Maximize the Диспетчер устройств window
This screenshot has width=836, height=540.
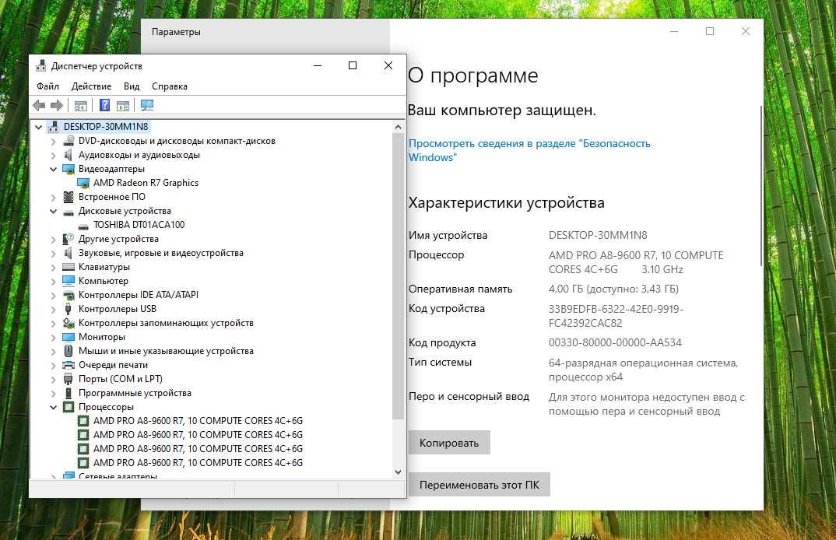pyautogui.click(x=353, y=65)
